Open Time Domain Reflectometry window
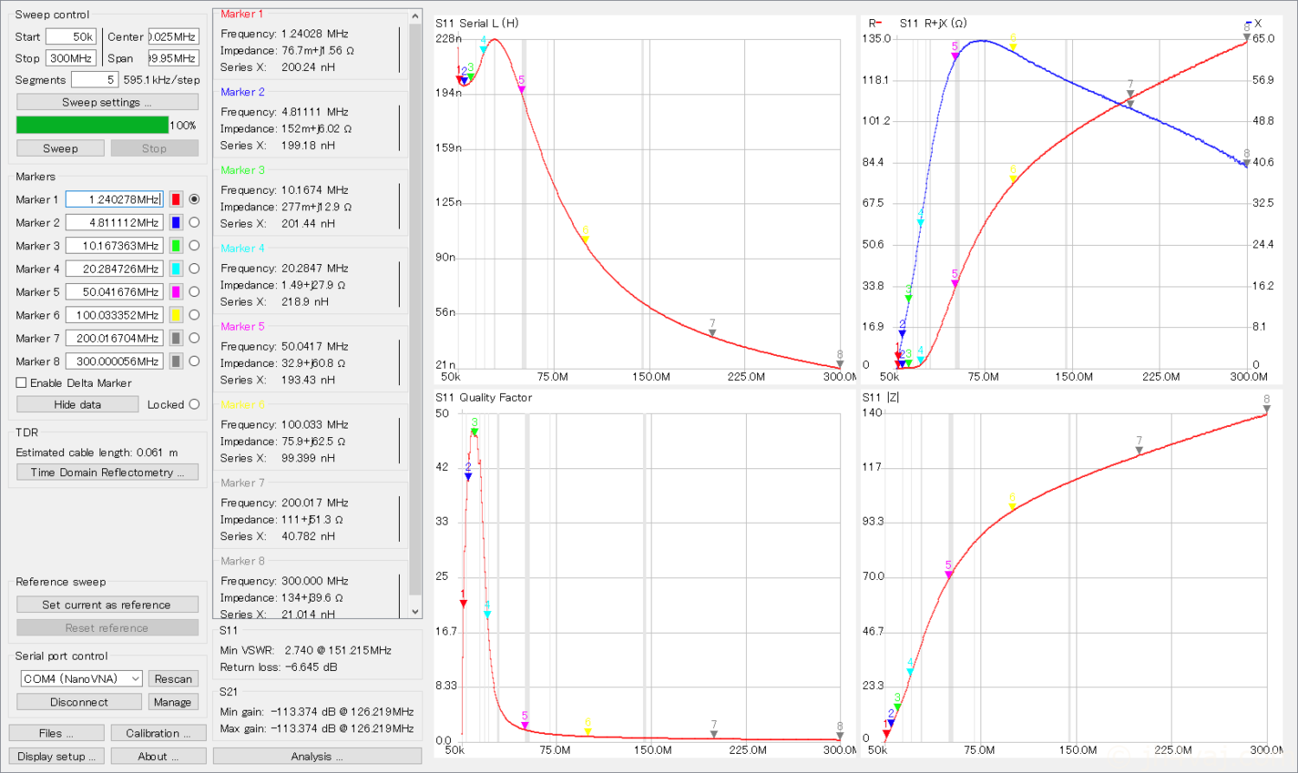1298x773 pixels. coord(107,473)
